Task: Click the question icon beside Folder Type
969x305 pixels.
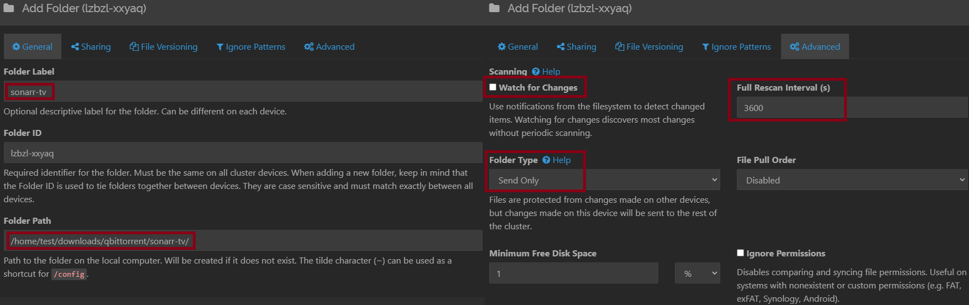Action: tap(546, 160)
